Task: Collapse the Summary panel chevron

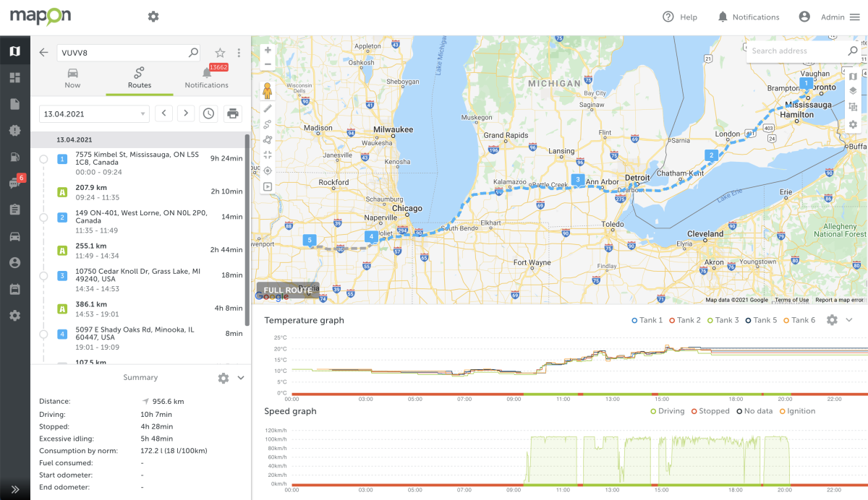Action: click(242, 378)
